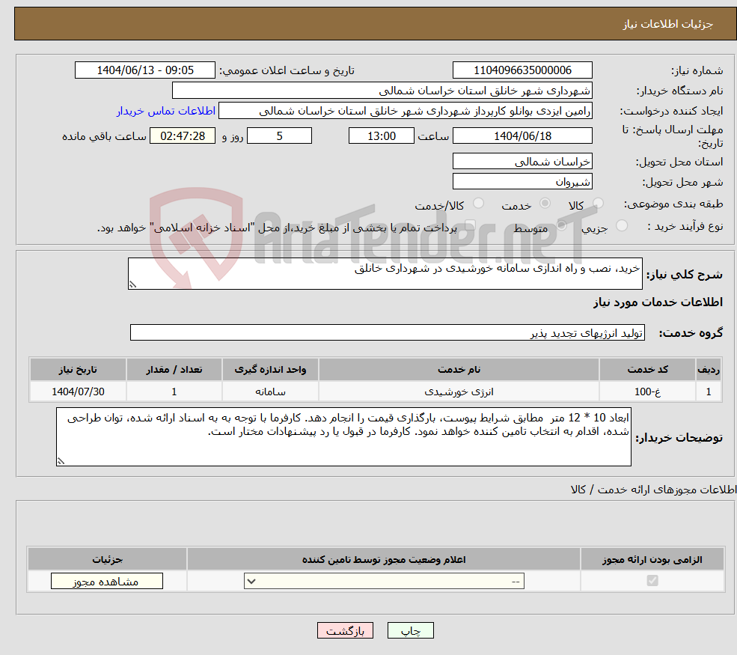This screenshot has width=737, height=655.
Task: Click the جزئیات column header in licenses table
Action: [x=107, y=559]
